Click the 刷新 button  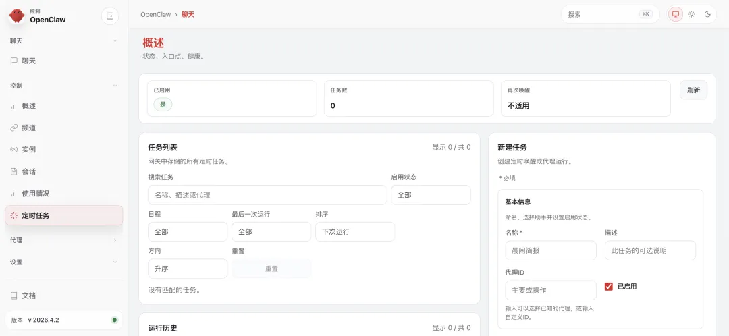click(x=693, y=90)
